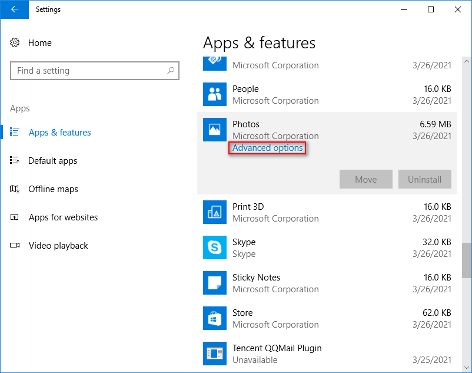
Task: Click the search magnifier icon
Action: [x=171, y=71]
